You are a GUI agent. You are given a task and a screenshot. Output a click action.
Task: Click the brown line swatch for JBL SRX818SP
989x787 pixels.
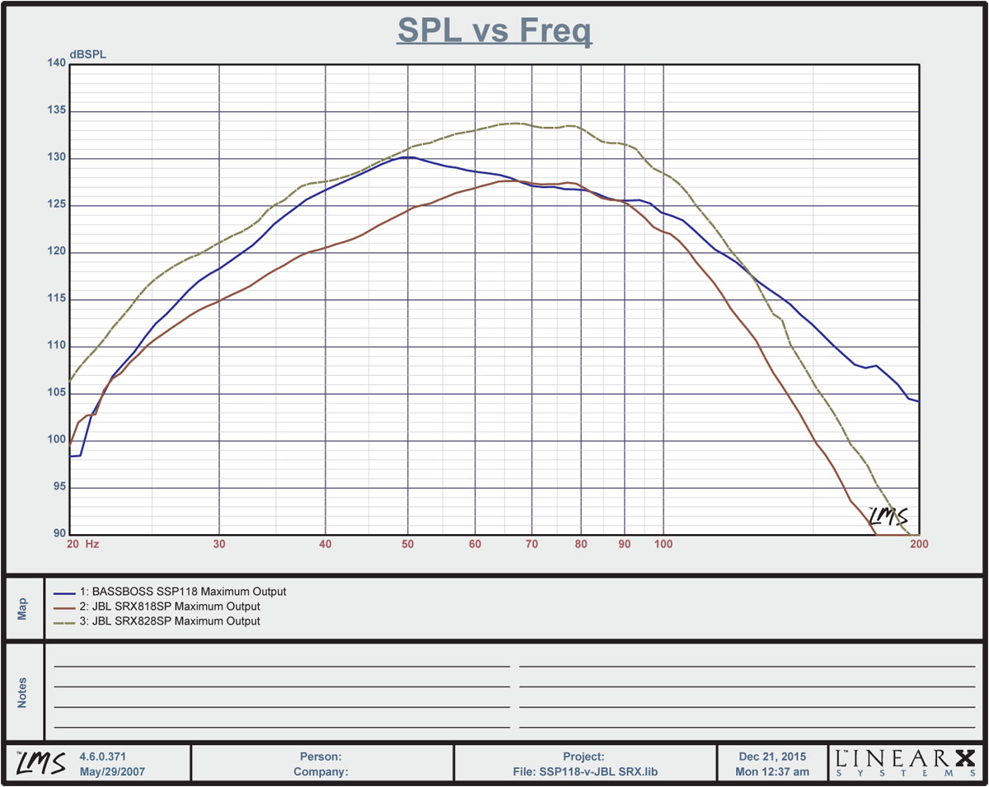(x=64, y=607)
